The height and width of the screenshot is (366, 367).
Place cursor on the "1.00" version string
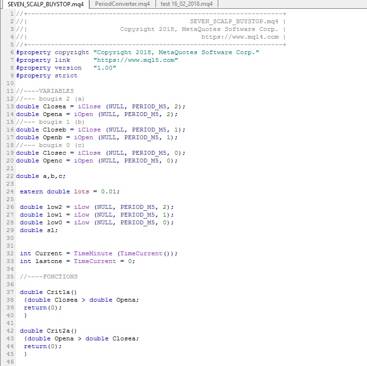pos(105,68)
